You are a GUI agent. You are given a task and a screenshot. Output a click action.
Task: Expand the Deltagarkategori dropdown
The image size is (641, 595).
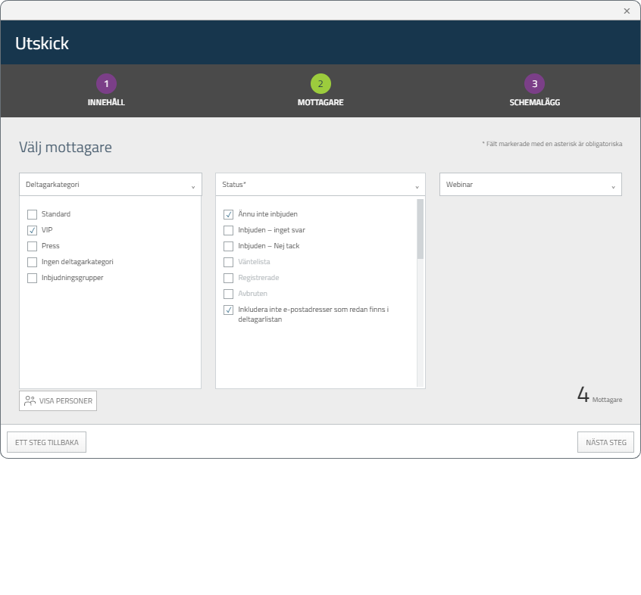pos(111,185)
